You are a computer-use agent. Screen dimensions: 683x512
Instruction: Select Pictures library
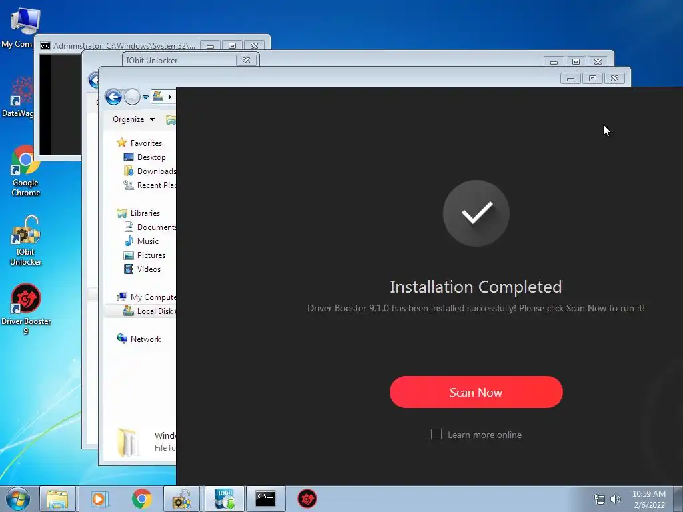click(x=145, y=255)
